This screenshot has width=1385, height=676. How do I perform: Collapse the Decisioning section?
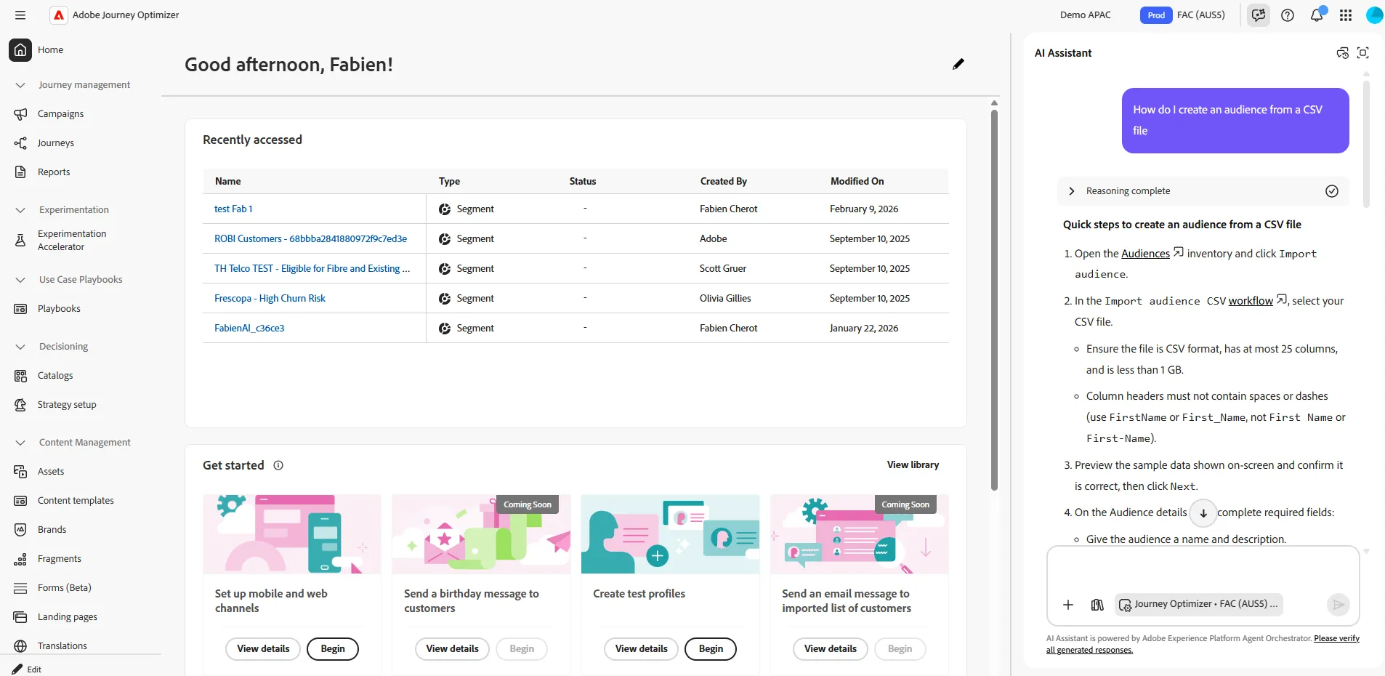click(x=20, y=347)
